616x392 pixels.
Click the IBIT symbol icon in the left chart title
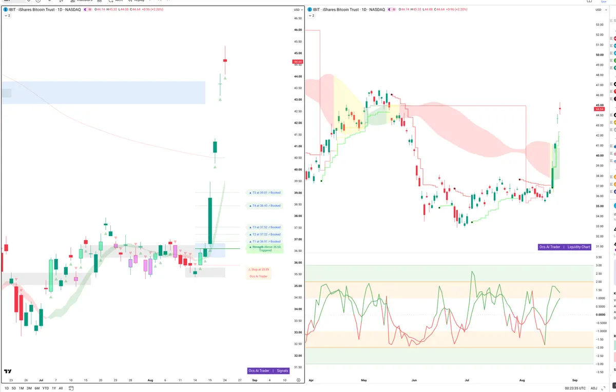(x=6, y=10)
